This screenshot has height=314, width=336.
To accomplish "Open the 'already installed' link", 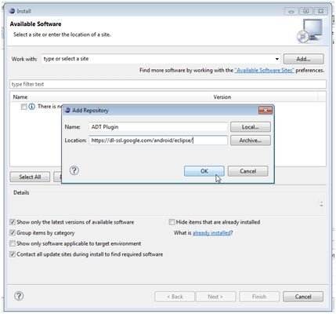I will [211, 232].
